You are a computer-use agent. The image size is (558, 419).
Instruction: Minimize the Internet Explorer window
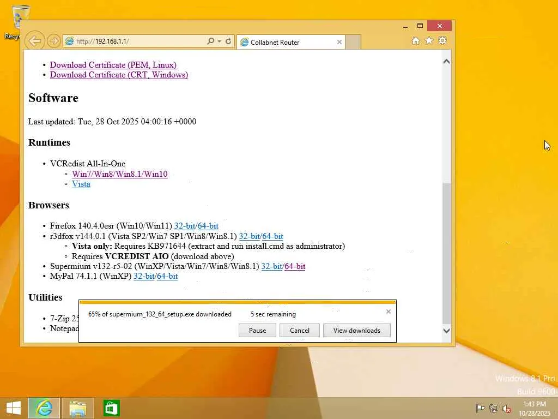405,26
